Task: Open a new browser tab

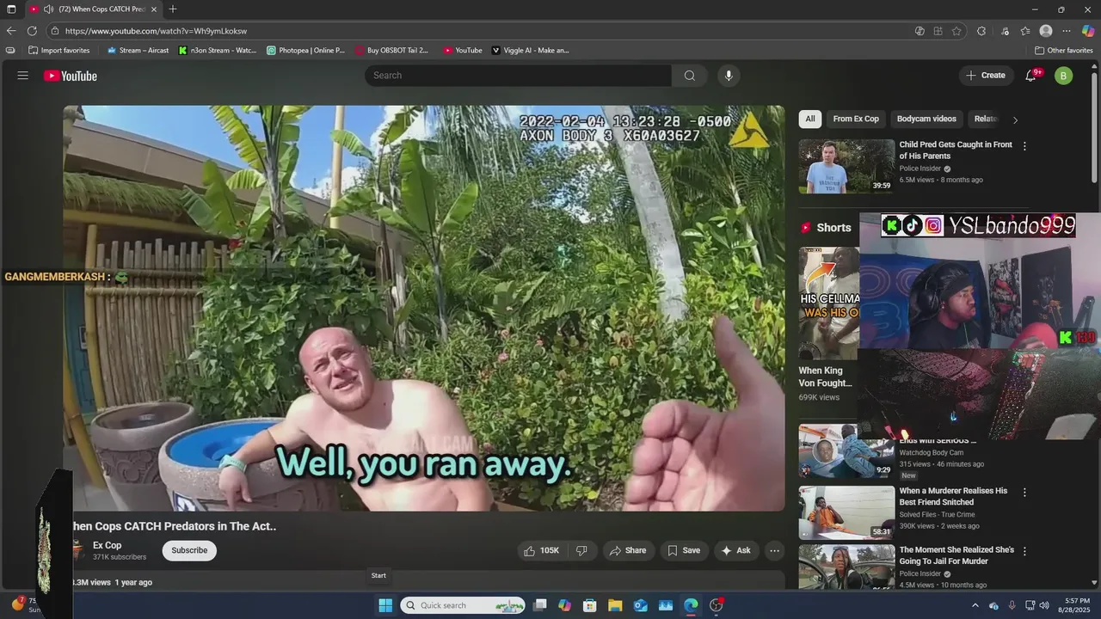Action: [x=173, y=9]
